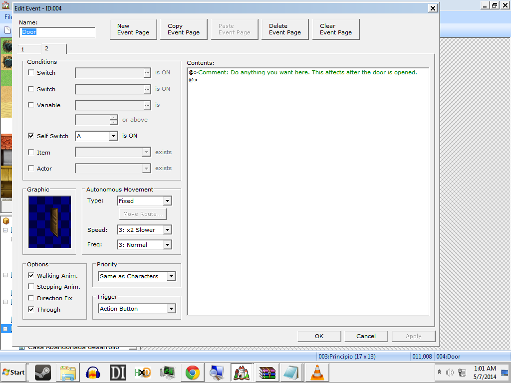Screen dimensions: 511x383
Task: Uncheck the Self Switch condition
Action: [x=31, y=136]
